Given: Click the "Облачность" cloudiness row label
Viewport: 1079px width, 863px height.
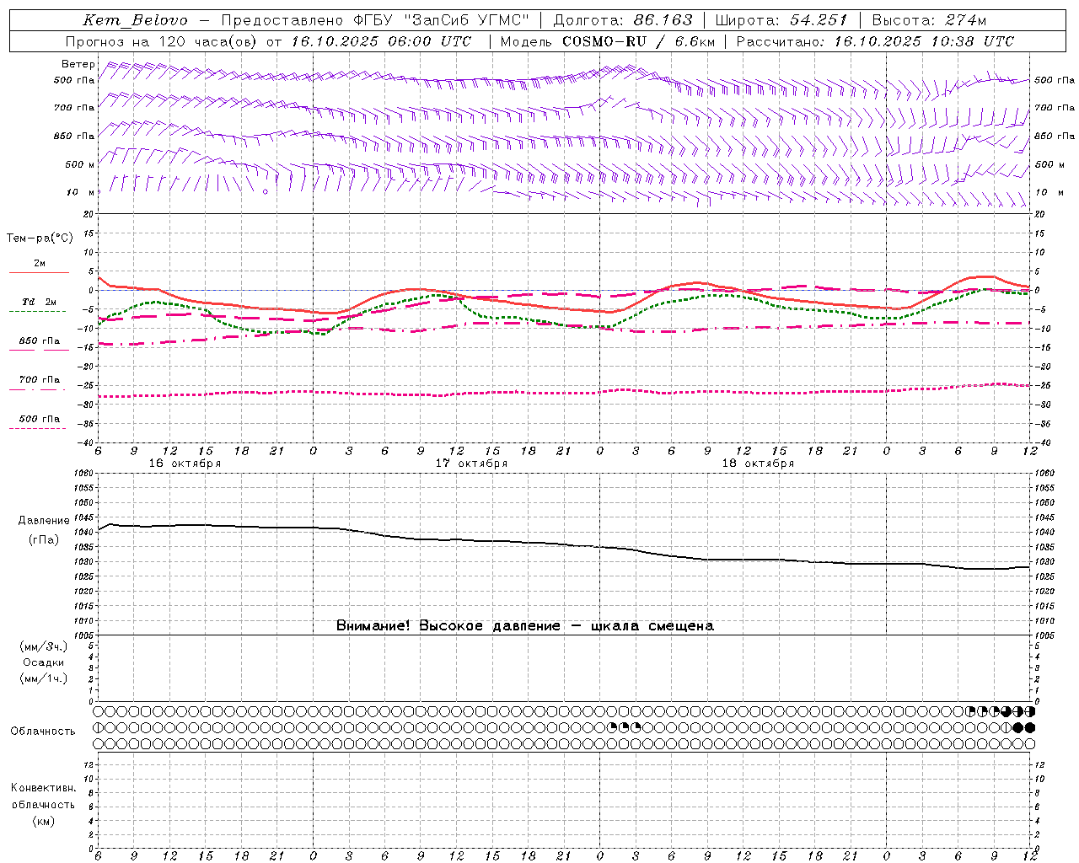Looking at the screenshot, I should point(43,731).
